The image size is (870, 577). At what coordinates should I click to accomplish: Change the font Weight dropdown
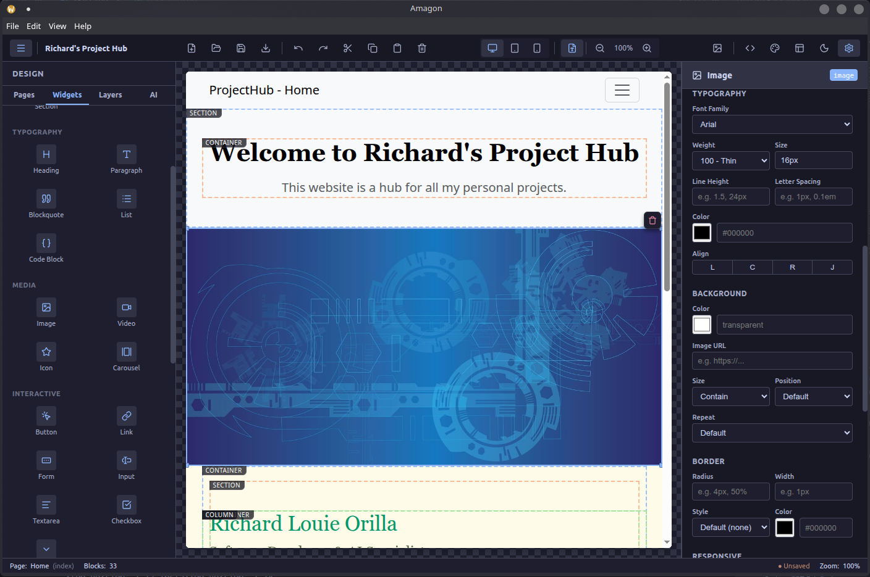tap(730, 160)
